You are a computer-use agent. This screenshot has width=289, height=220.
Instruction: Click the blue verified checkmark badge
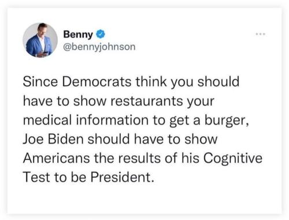coord(101,34)
